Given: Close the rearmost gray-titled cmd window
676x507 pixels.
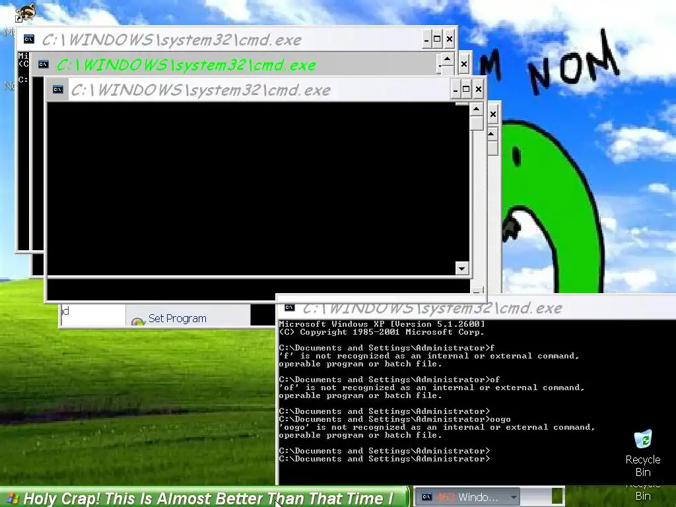Looking at the screenshot, I should coord(449,39).
